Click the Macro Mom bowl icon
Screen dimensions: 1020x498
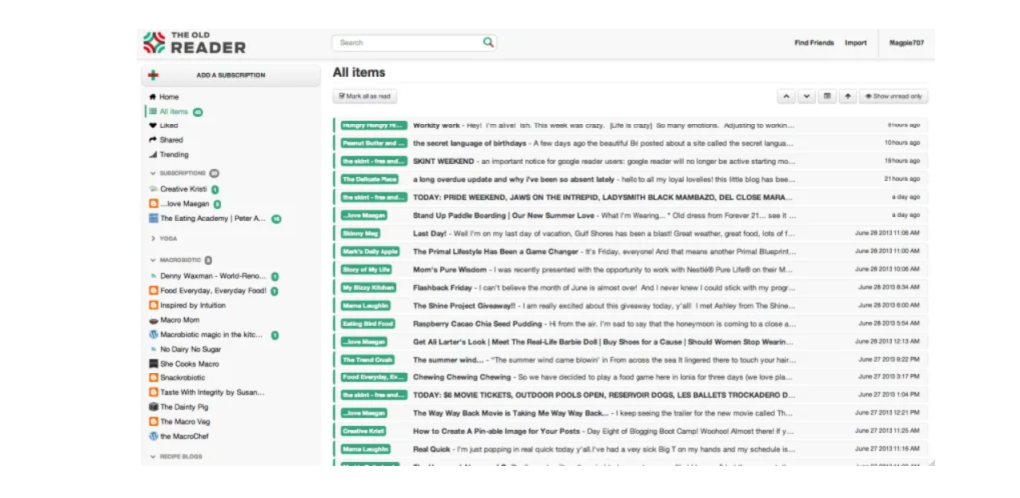tap(154, 320)
